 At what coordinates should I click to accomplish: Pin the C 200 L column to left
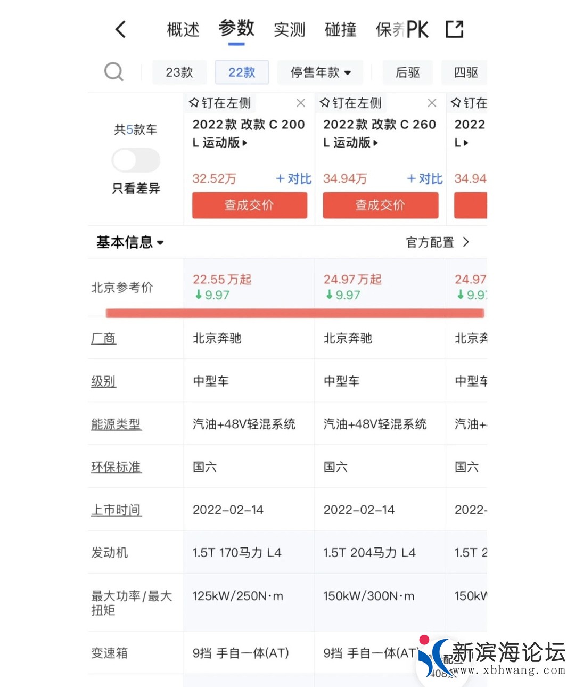[x=220, y=103]
